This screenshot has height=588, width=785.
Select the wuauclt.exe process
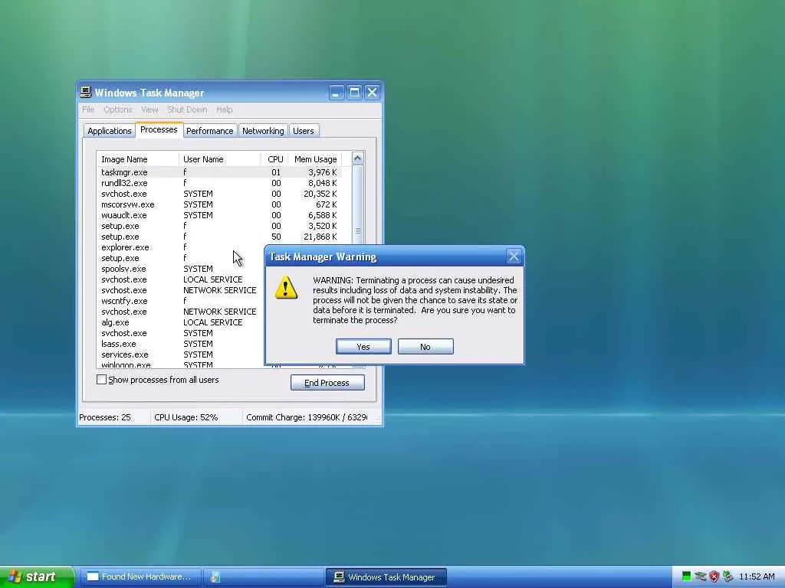[219, 215]
